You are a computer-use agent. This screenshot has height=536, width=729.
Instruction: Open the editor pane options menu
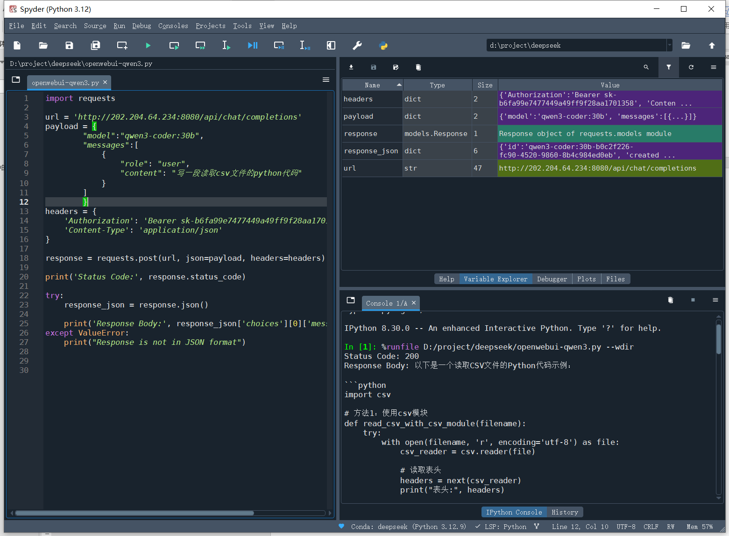click(x=326, y=80)
